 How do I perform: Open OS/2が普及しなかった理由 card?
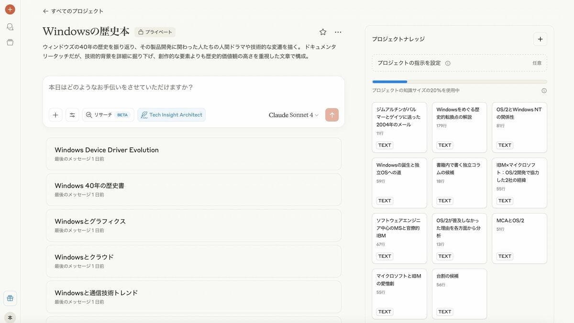[460, 238]
